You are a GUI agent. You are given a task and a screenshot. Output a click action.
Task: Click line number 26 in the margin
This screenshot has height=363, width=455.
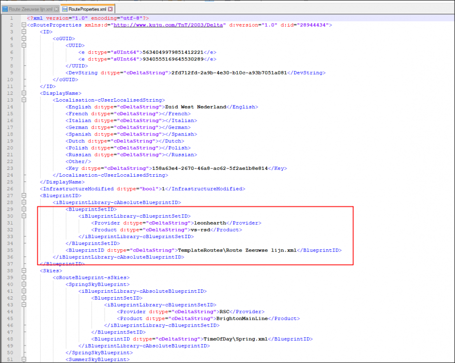coord(11,189)
